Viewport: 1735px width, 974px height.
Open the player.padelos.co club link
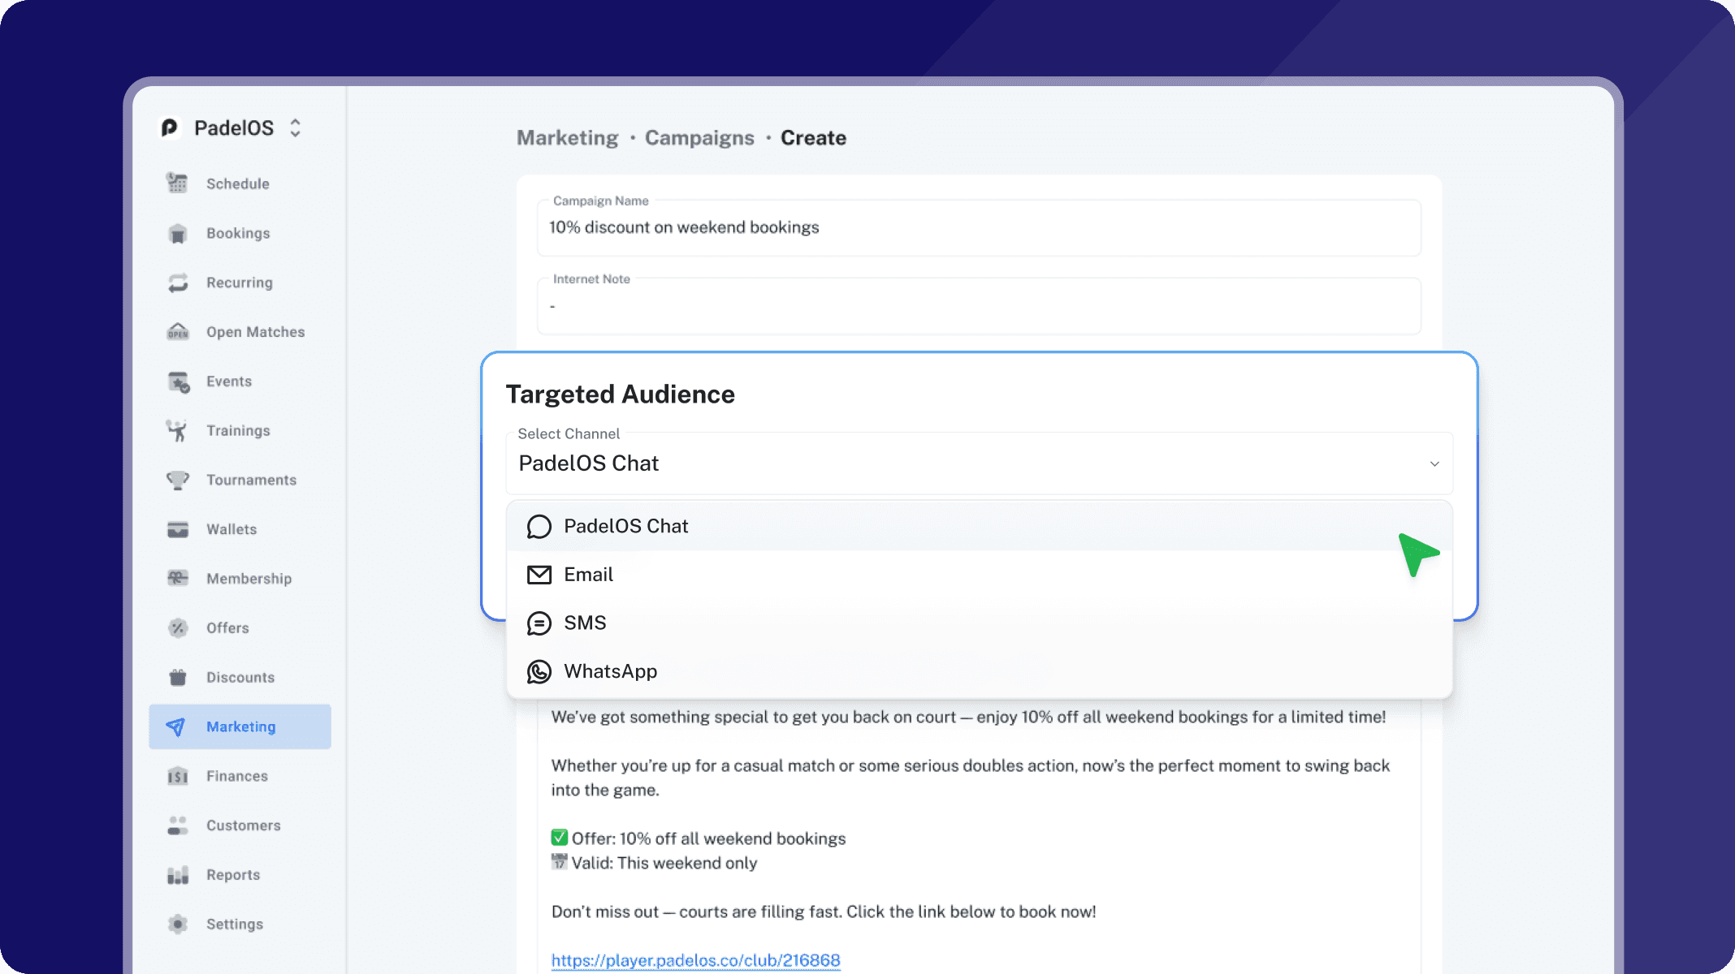click(695, 960)
